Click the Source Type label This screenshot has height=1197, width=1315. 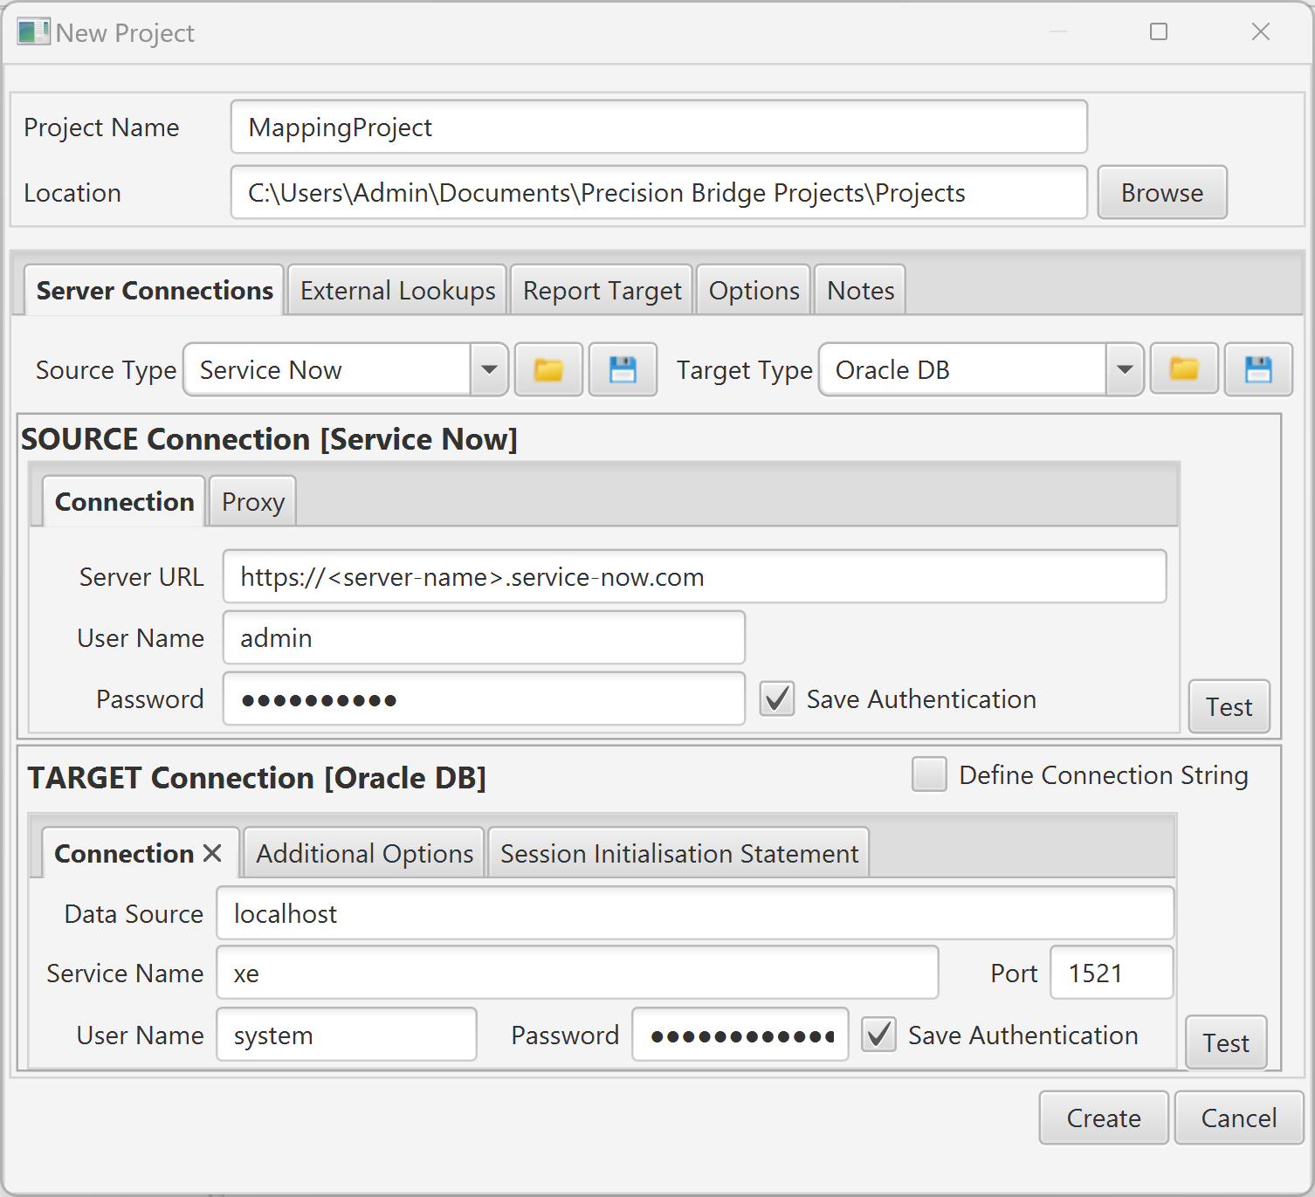107,371
